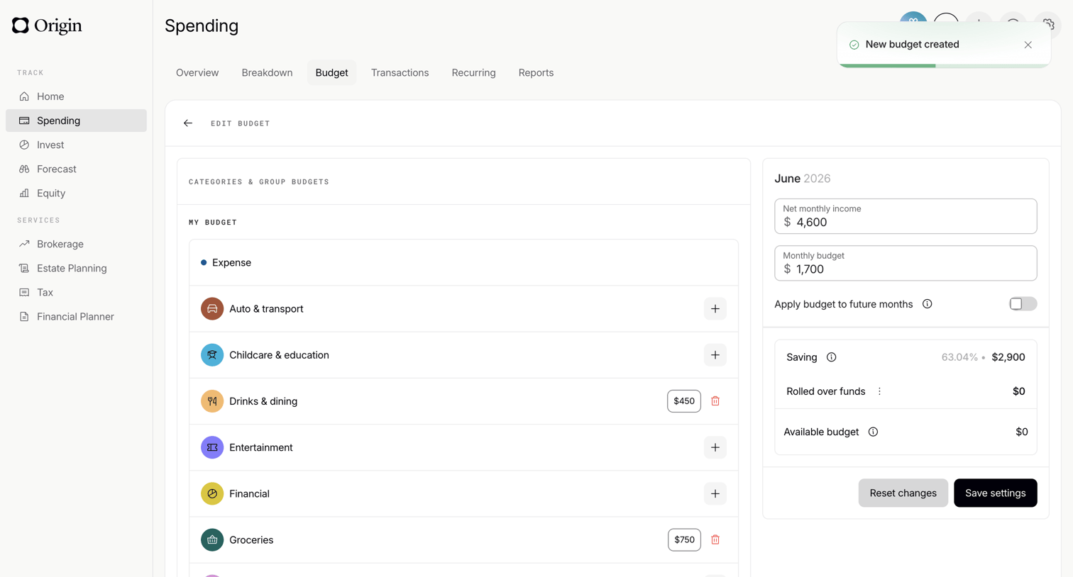Click the My Budget label

coord(213,223)
